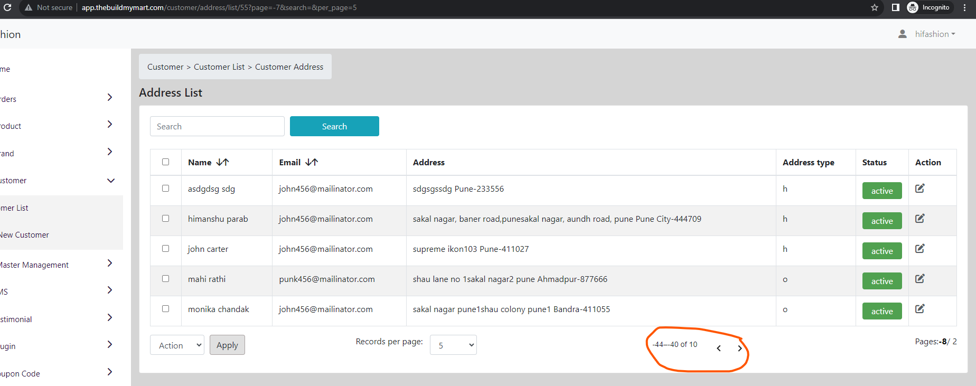Reload the browser page
Screen dimensions: 976x386
(7, 7)
